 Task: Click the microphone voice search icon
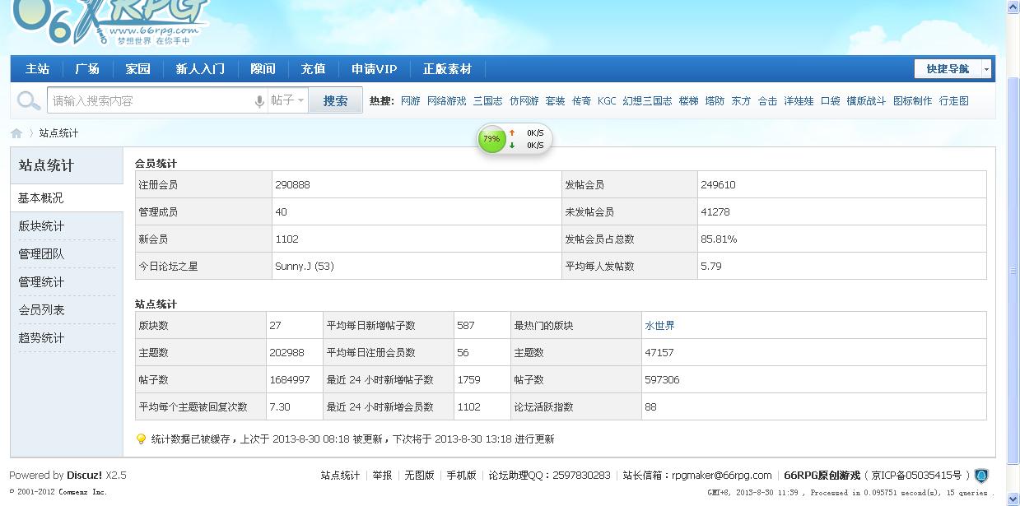(258, 100)
